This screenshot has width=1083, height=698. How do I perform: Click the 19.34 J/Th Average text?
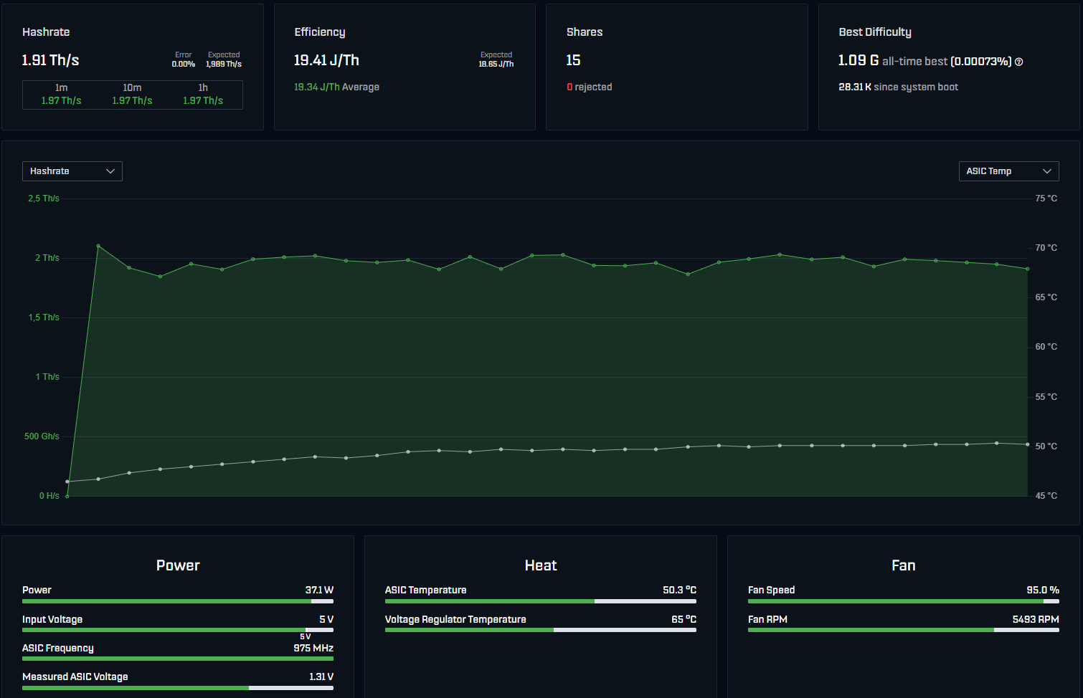tap(336, 87)
